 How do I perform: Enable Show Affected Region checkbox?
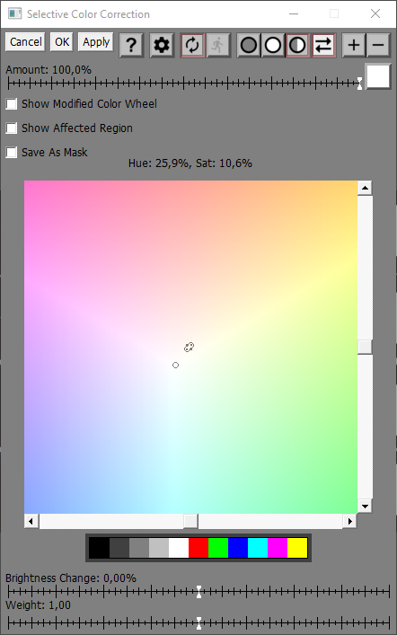coord(12,128)
